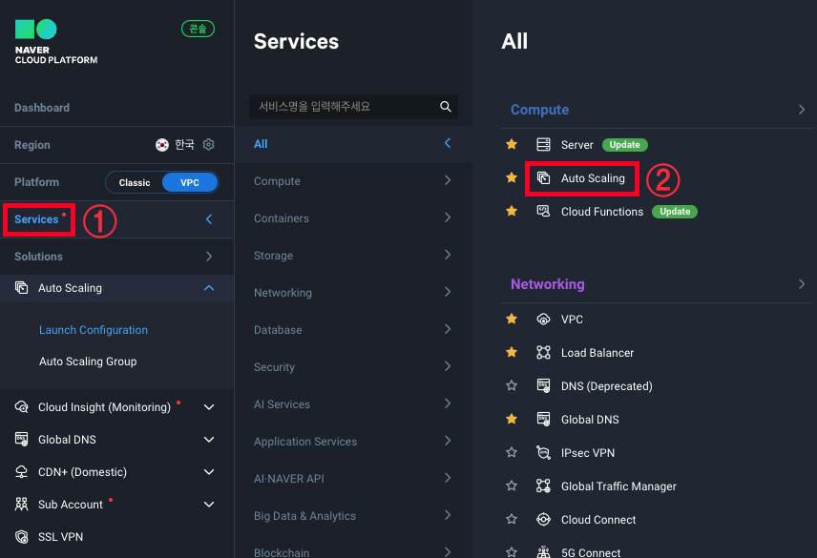Click the Korea flag region icon

point(162,145)
